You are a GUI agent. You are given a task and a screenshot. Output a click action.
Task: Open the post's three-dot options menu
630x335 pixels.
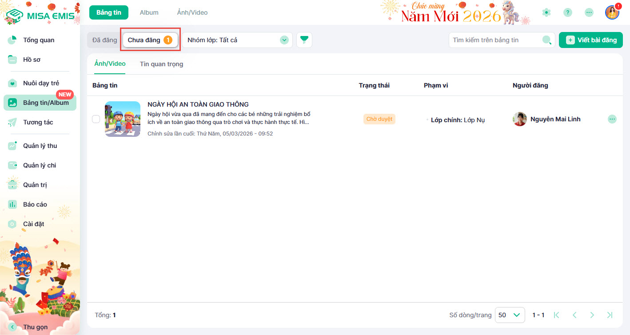point(612,119)
